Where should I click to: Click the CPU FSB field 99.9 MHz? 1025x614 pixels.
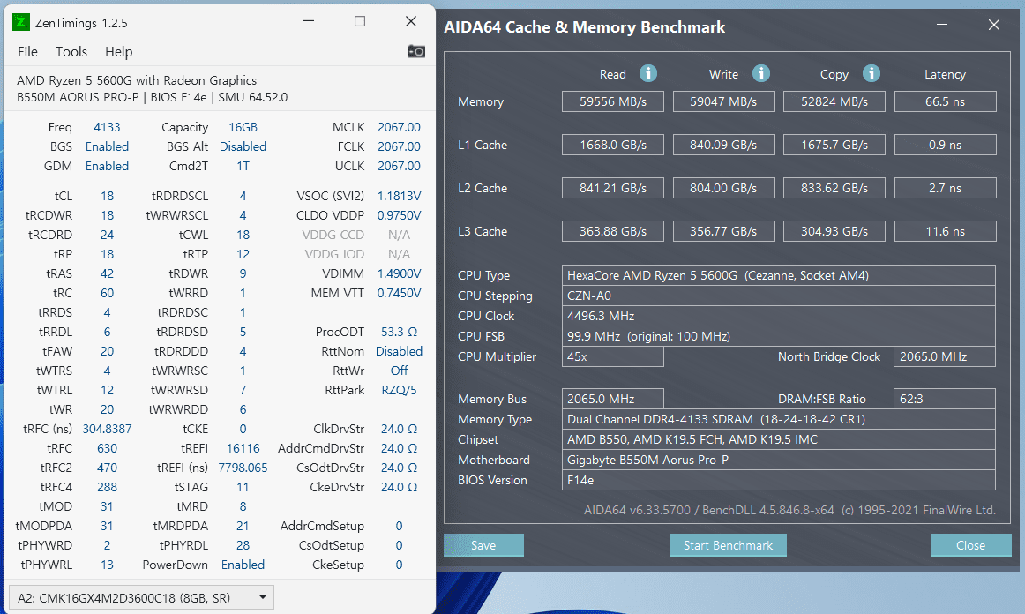(779, 336)
